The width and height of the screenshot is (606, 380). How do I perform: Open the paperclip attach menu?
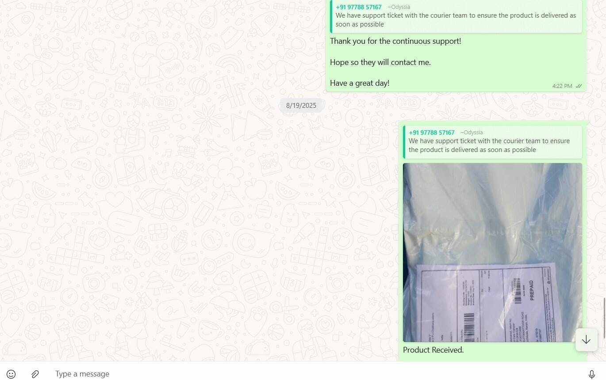[x=35, y=374]
